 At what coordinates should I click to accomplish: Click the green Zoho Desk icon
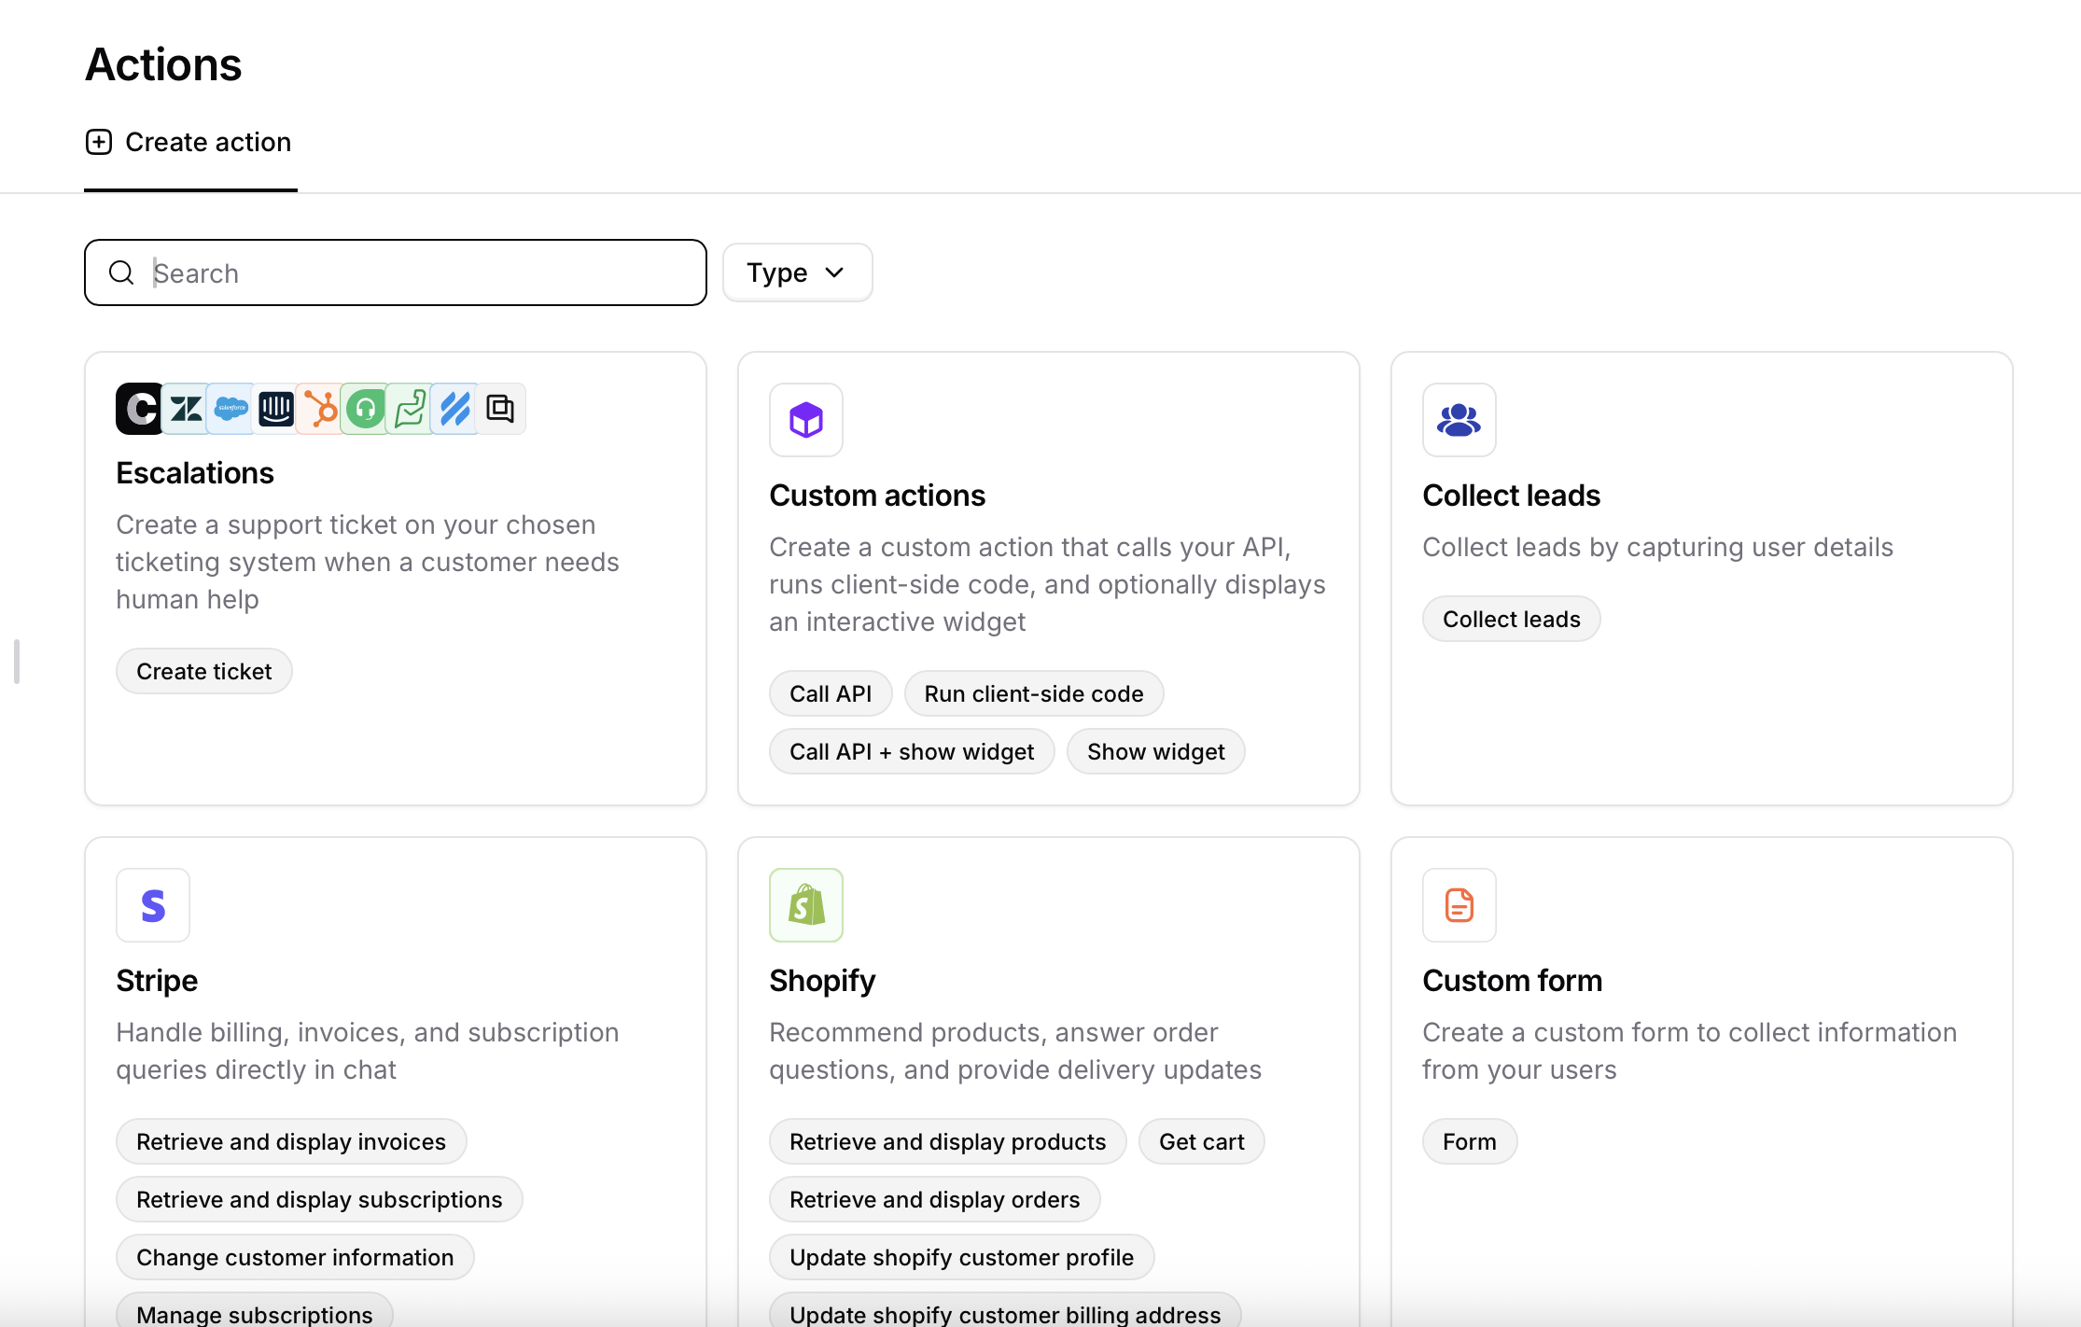click(410, 409)
